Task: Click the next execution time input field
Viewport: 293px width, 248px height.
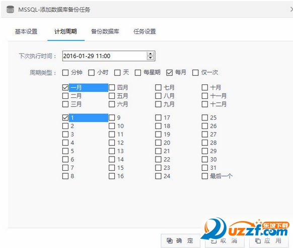Action: point(105,56)
